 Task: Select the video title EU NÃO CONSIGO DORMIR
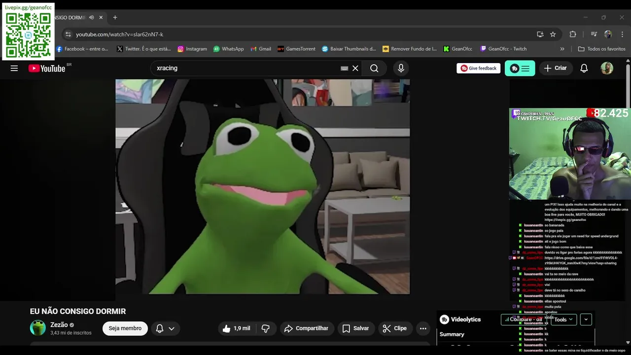[x=78, y=311]
